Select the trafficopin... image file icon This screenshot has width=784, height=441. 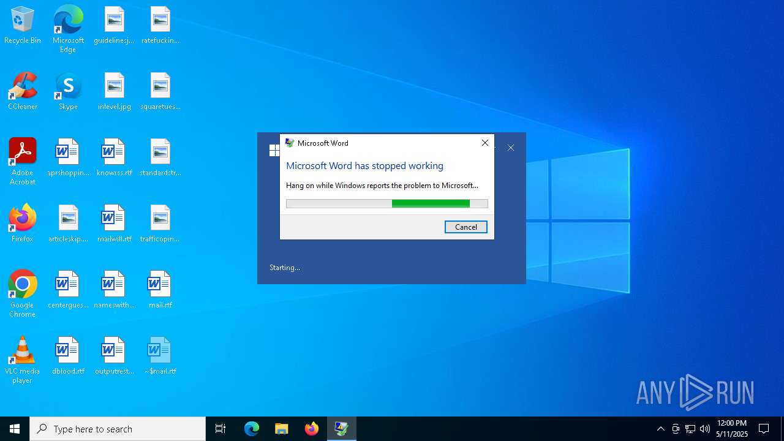[160, 224]
